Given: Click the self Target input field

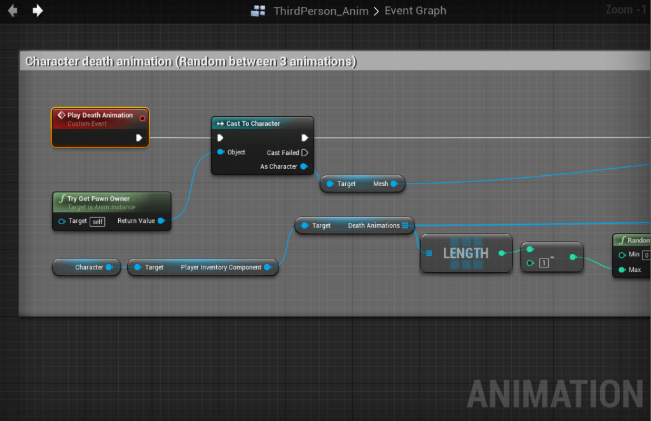Looking at the screenshot, I should (x=97, y=222).
